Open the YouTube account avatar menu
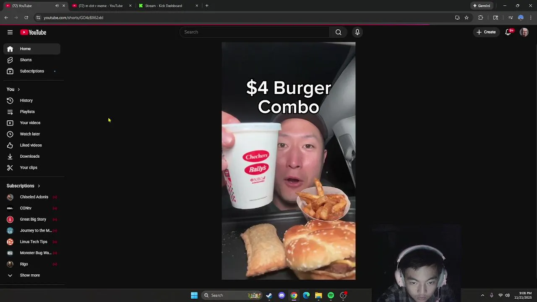537x302 pixels. pyautogui.click(x=524, y=32)
